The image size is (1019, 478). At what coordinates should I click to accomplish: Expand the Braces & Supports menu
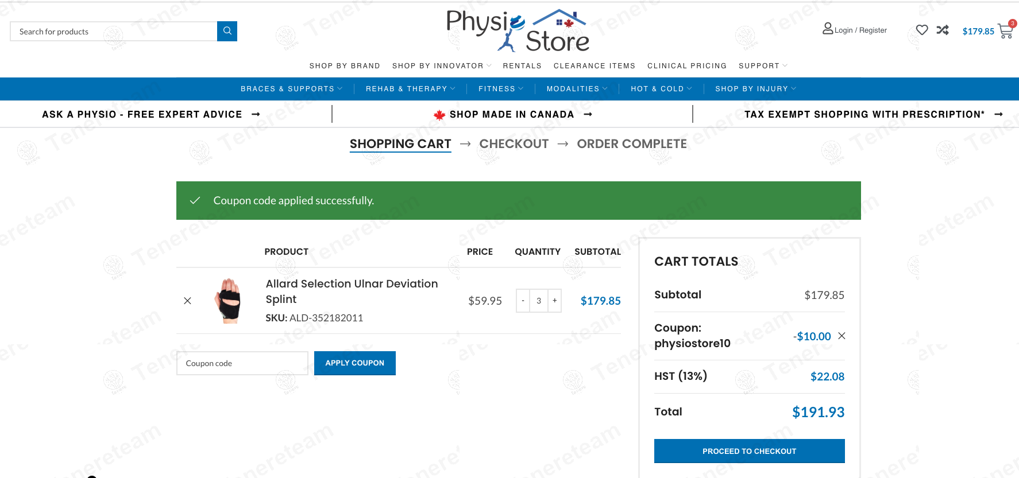(291, 89)
